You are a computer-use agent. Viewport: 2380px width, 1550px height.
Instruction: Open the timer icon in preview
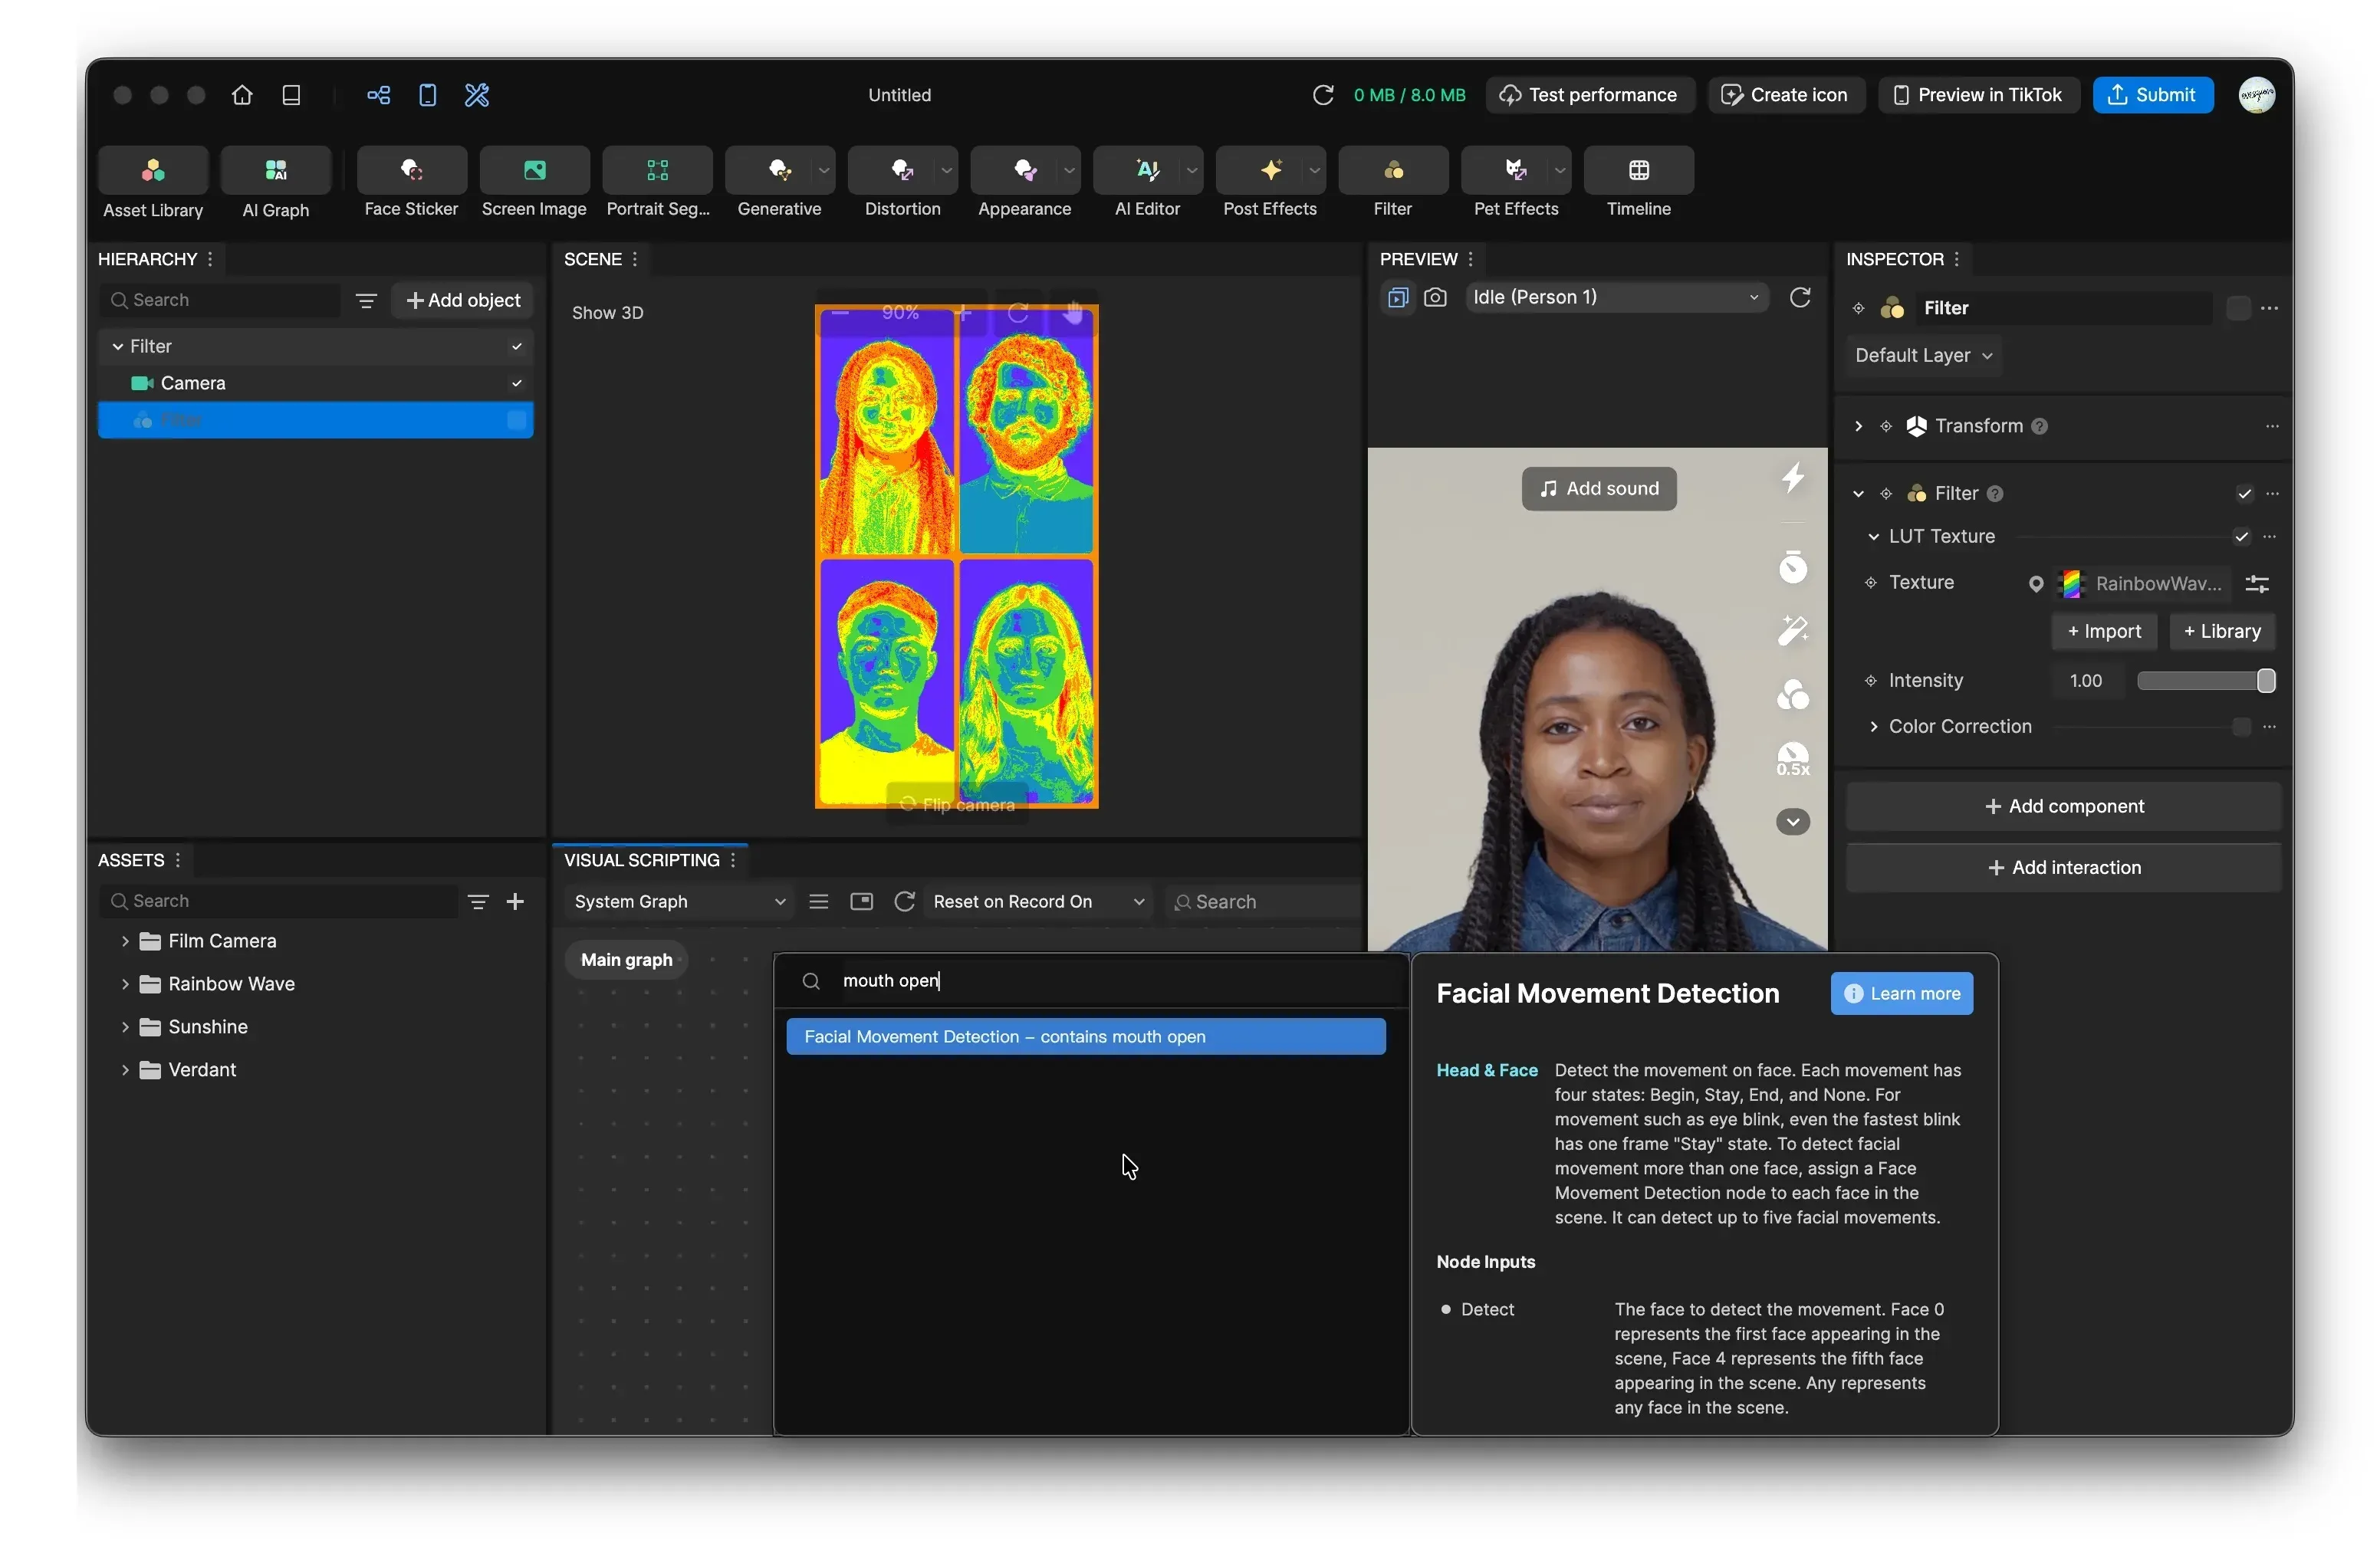point(1792,567)
